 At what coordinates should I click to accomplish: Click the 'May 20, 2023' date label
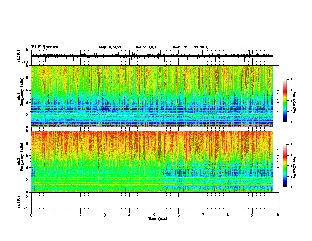point(110,47)
